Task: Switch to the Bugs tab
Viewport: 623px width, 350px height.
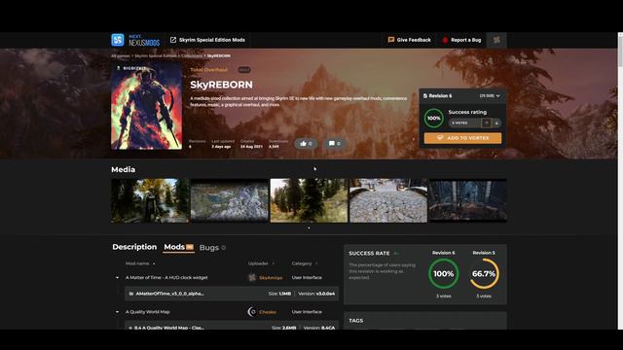Action: pyautogui.click(x=212, y=248)
